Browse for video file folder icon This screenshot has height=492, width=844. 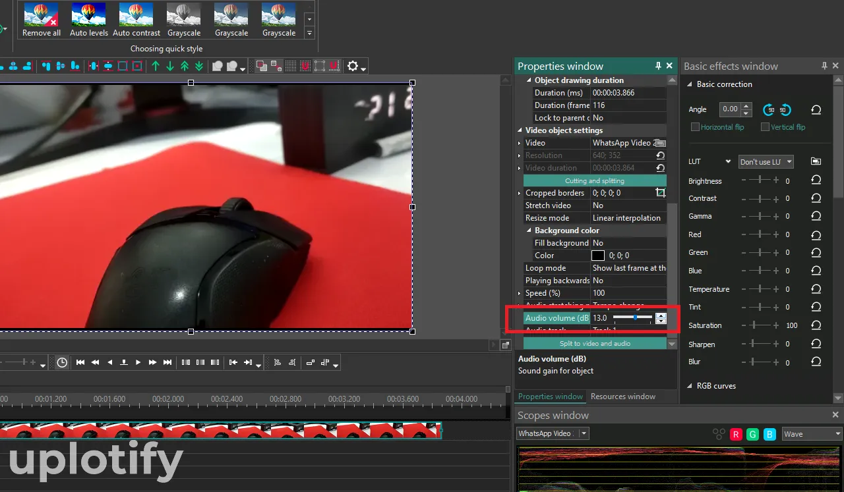tap(660, 143)
